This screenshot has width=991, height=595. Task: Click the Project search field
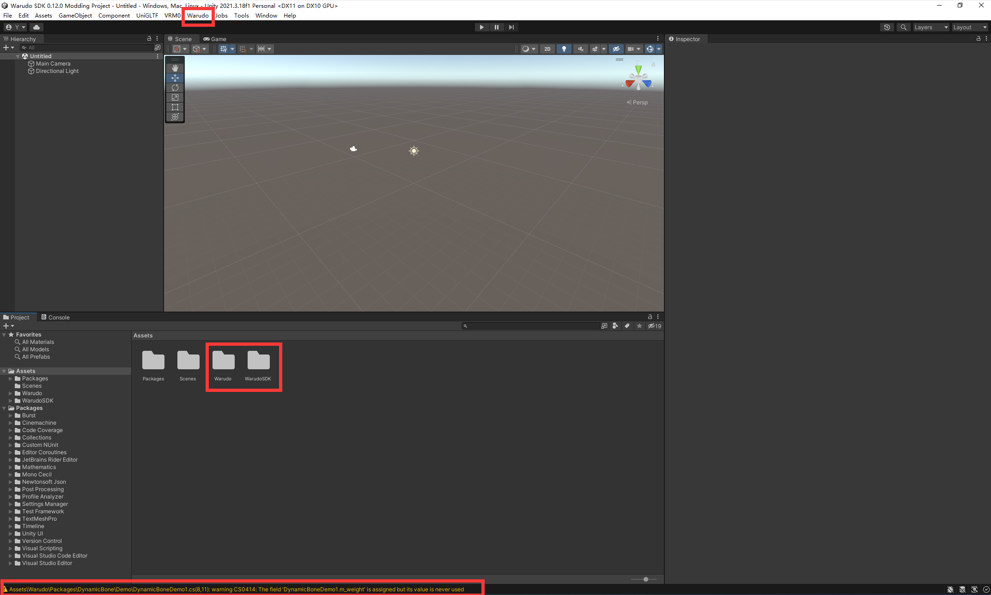coord(530,326)
